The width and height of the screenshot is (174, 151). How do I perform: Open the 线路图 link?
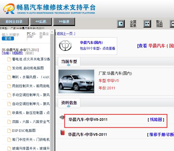point(156,119)
